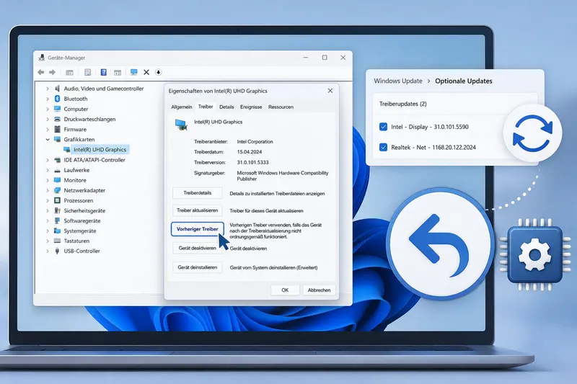Click the Prozessoren icon in device tree

57,200
